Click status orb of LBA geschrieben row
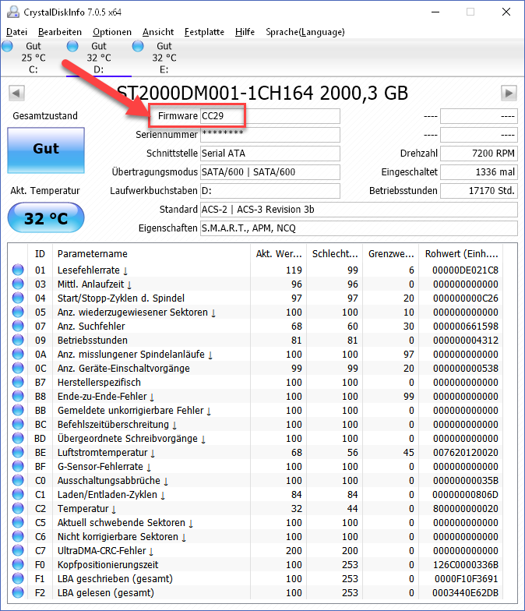This screenshot has height=611, width=525. (x=18, y=578)
